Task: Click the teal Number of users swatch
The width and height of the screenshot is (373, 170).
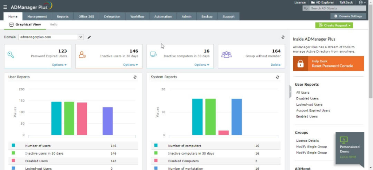Action: [x=13, y=145]
